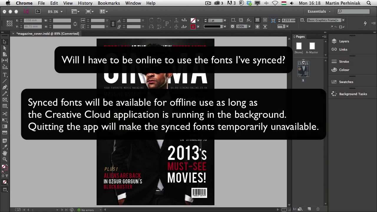
Task: Open the Basic Graphics Frame style dropdown
Action: (x=343, y=20)
